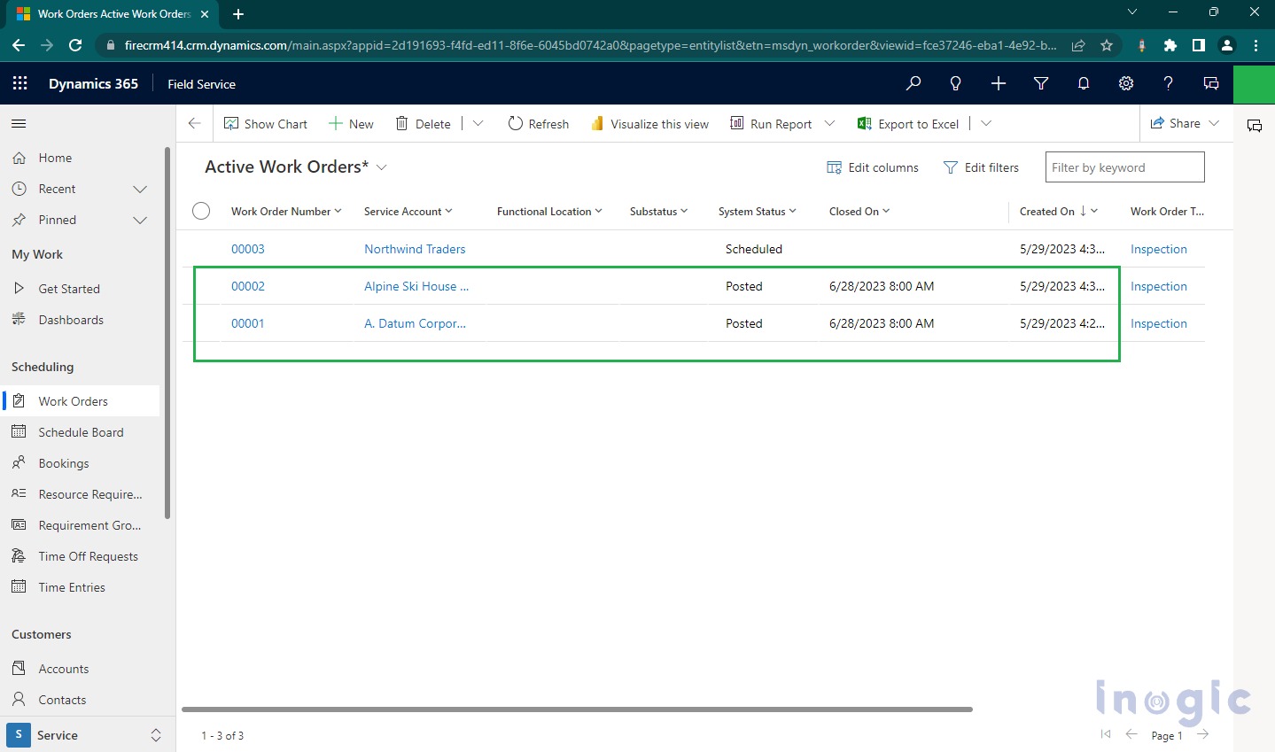1275x752 pixels.
Task: Open the Schedule Board from the sidebar
Action: (x=82, y=431)
